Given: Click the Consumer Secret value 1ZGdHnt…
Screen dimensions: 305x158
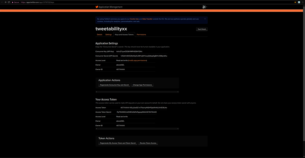Looking at the screenshot, I should click(144, 56).
